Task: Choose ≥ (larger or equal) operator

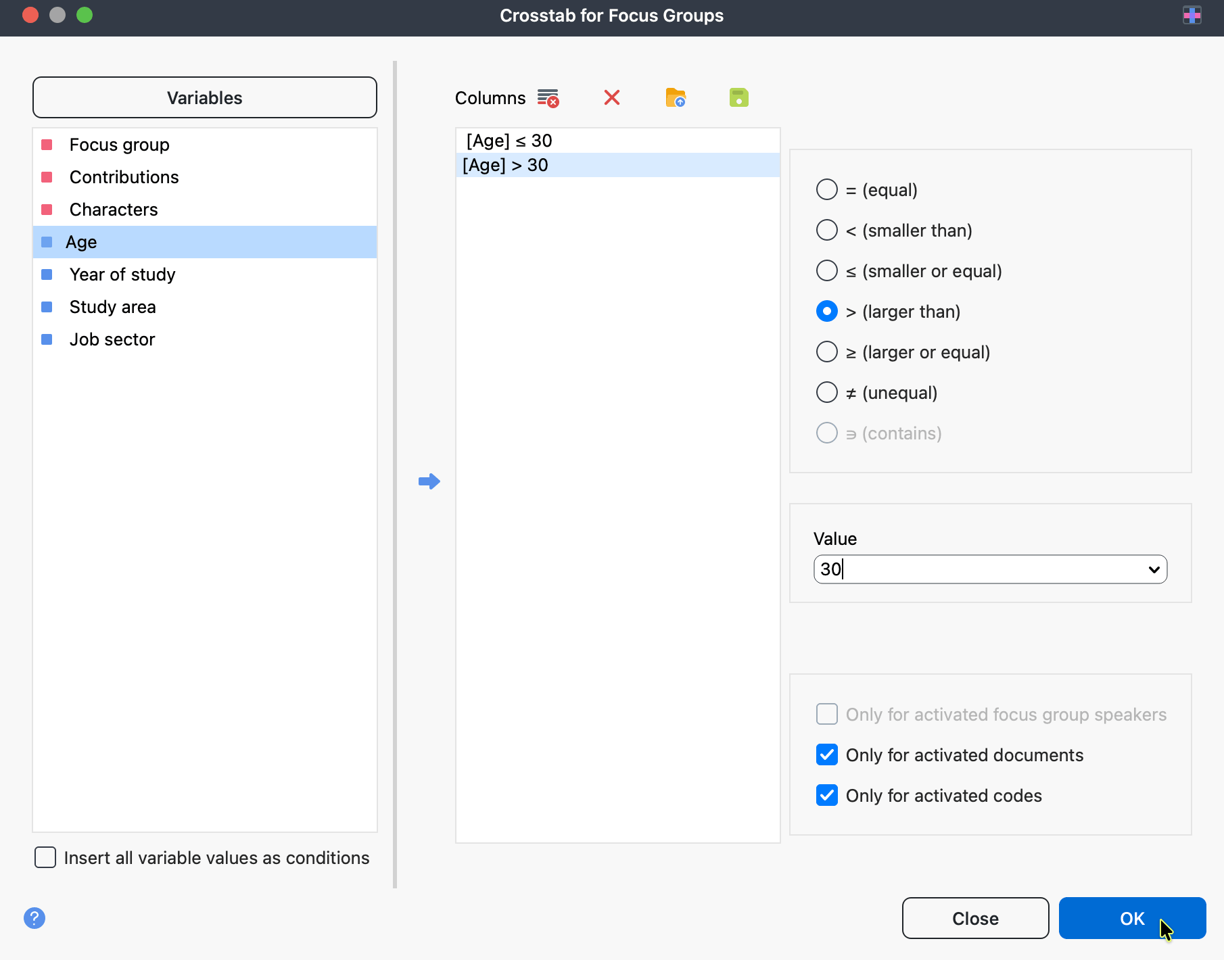Action: [827, 352]
